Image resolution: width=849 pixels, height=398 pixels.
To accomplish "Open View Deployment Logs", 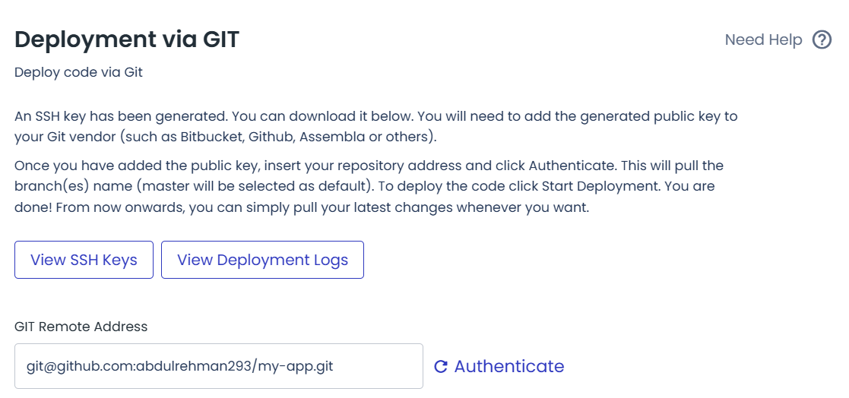I will pos(263,260).
